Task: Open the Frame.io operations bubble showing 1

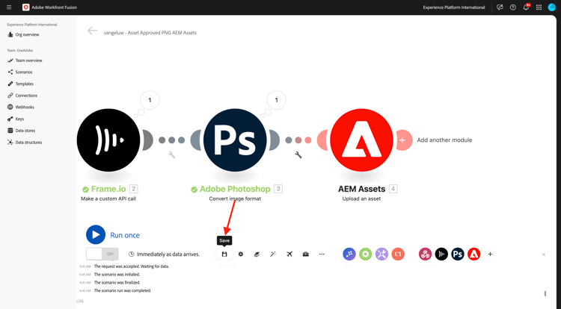Action: click(x=150, y=100)
